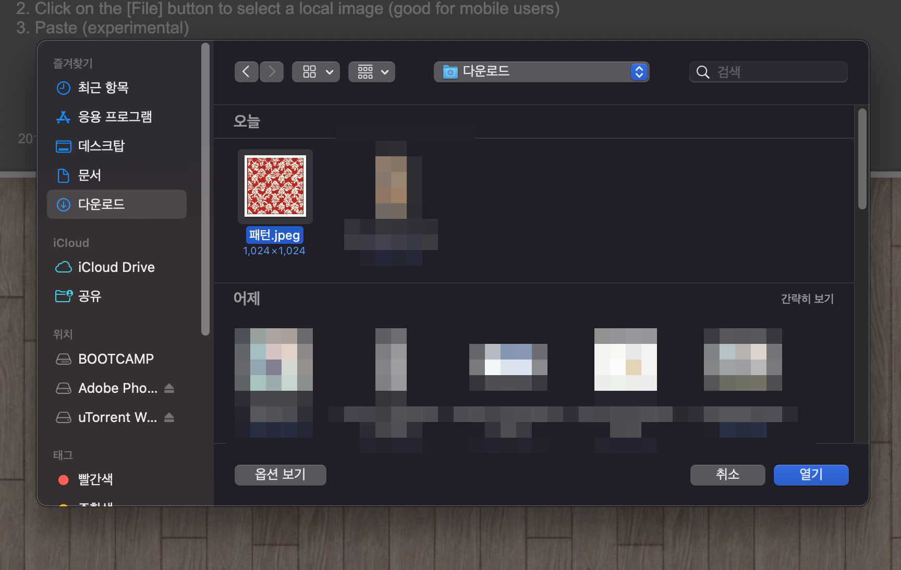901x570 pixels.
Task: Click the iCloud Drive cloud icon
Action: 64,267
